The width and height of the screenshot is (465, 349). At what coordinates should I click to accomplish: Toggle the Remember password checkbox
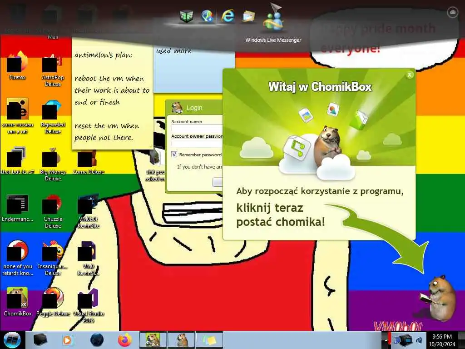[x=174, y=155]
